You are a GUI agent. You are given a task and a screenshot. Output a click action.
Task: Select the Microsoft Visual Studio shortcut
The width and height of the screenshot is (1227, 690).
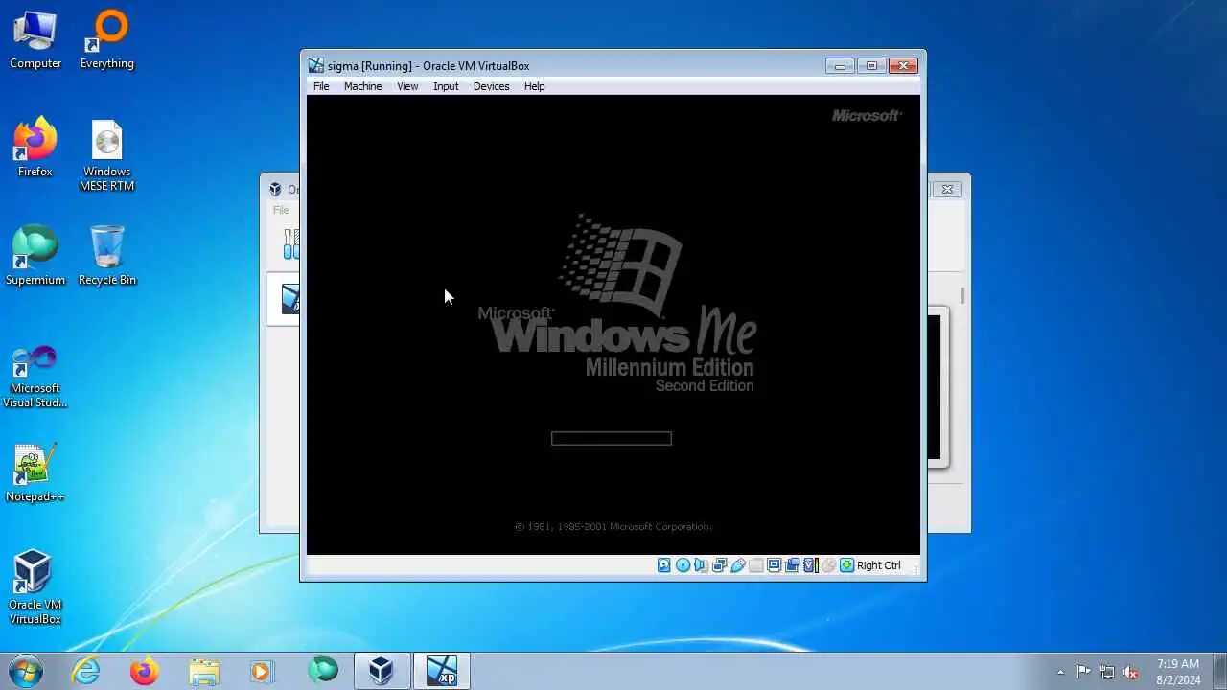pyautogui.click(x=35, y=377)
